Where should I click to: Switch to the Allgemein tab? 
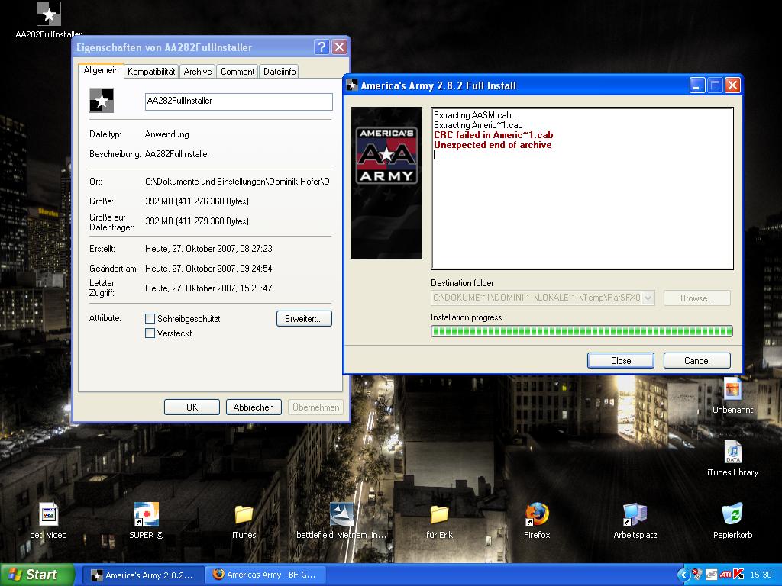tap(102, 70)
